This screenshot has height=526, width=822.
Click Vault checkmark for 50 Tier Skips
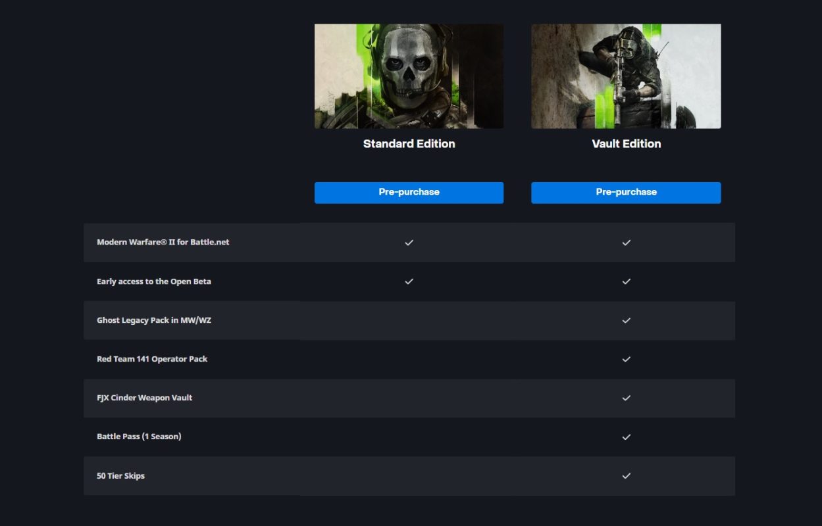(626, 475)
